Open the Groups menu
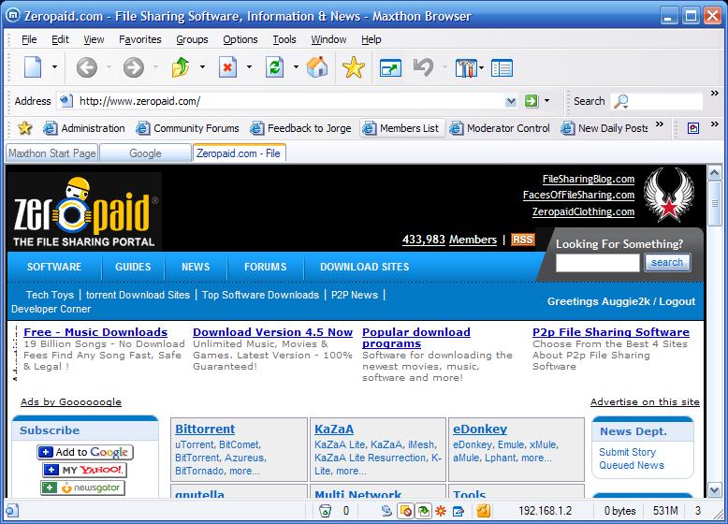The image size is (728, 524). pyautogui.click(x=192, y=39)
